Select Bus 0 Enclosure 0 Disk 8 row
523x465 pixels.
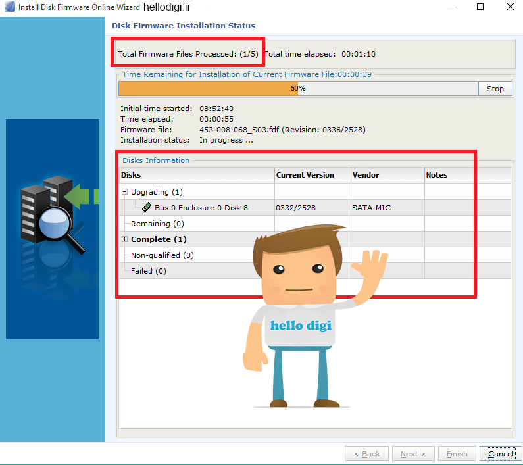coord(315,208)
